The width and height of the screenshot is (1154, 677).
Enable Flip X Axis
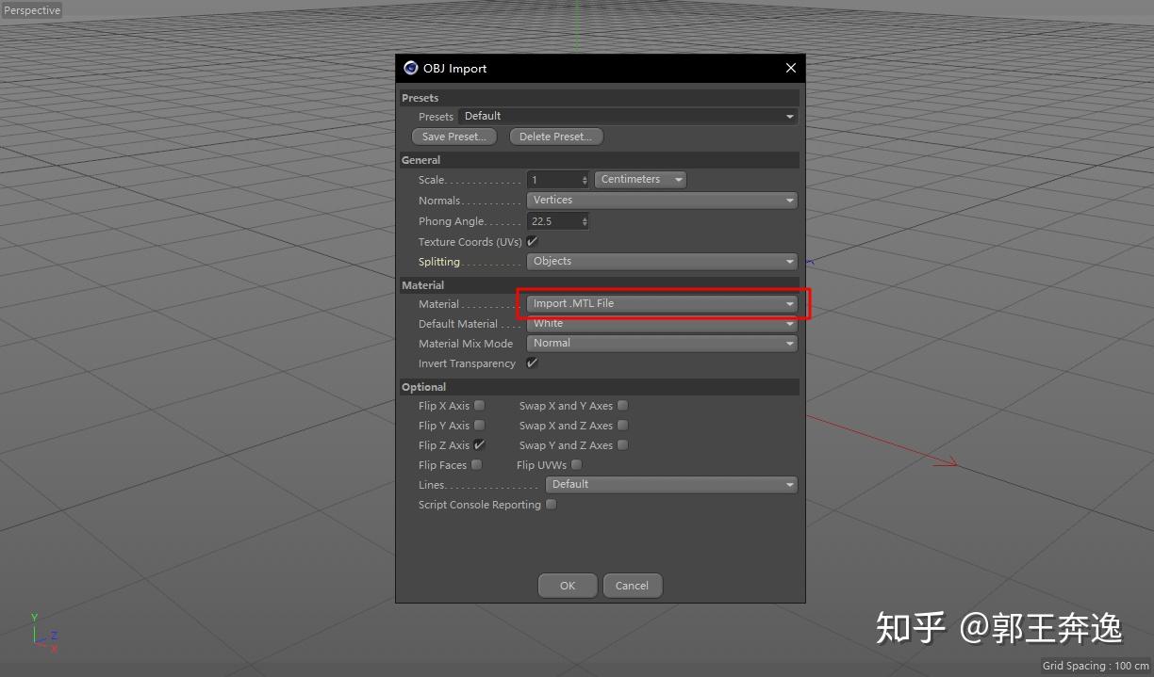[x=479, y=405]
